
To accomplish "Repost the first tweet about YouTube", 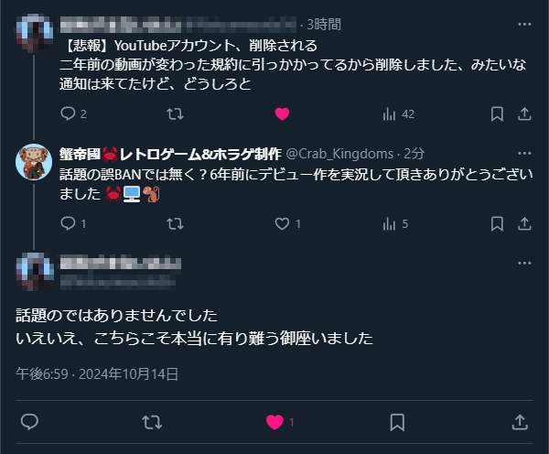I will 174,113.
